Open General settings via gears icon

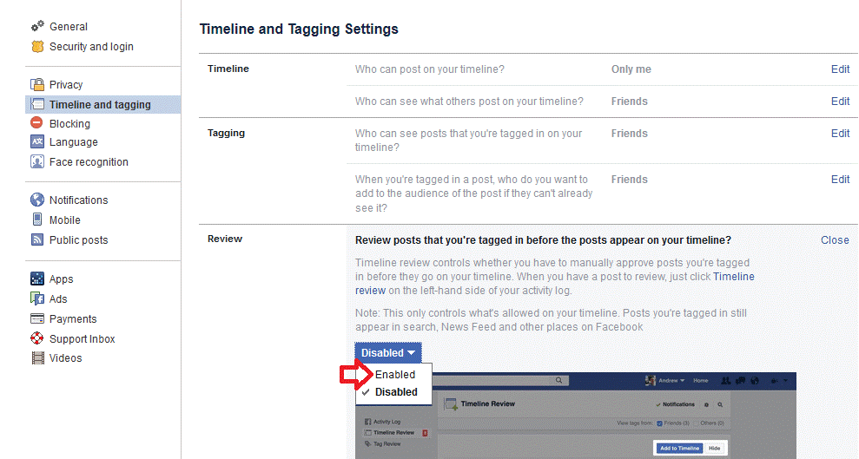click(37, 26)
